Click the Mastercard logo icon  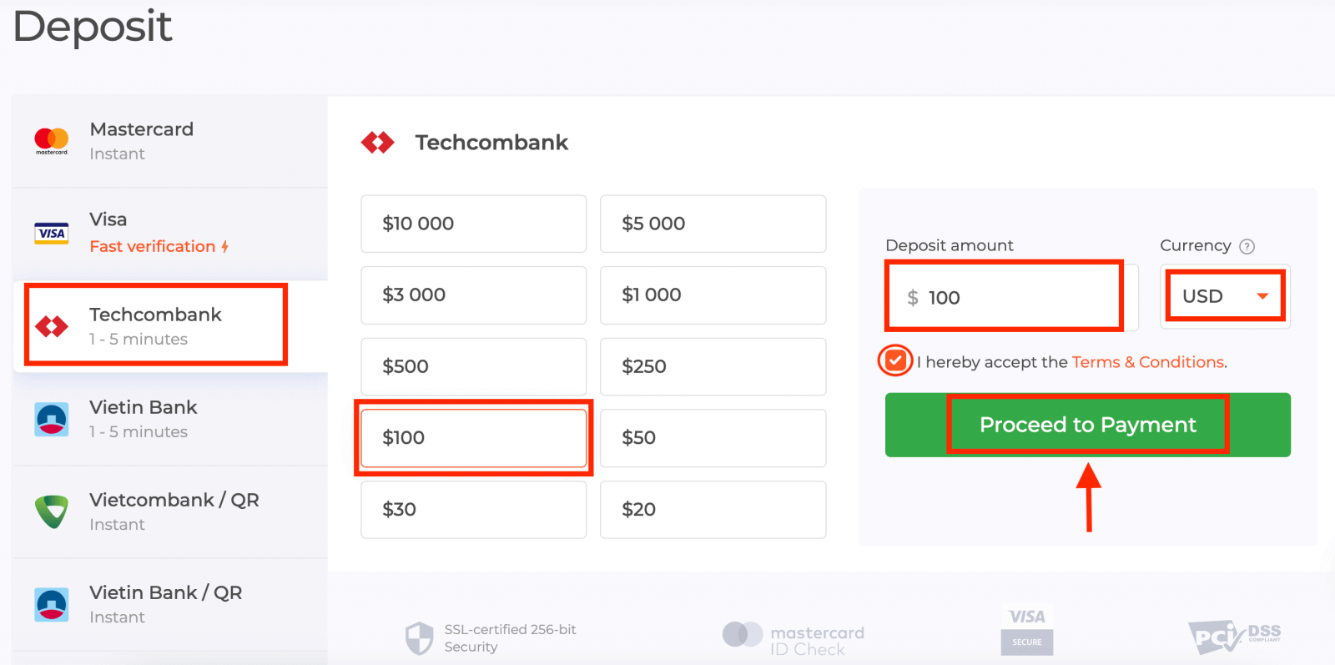click(52, 140)
